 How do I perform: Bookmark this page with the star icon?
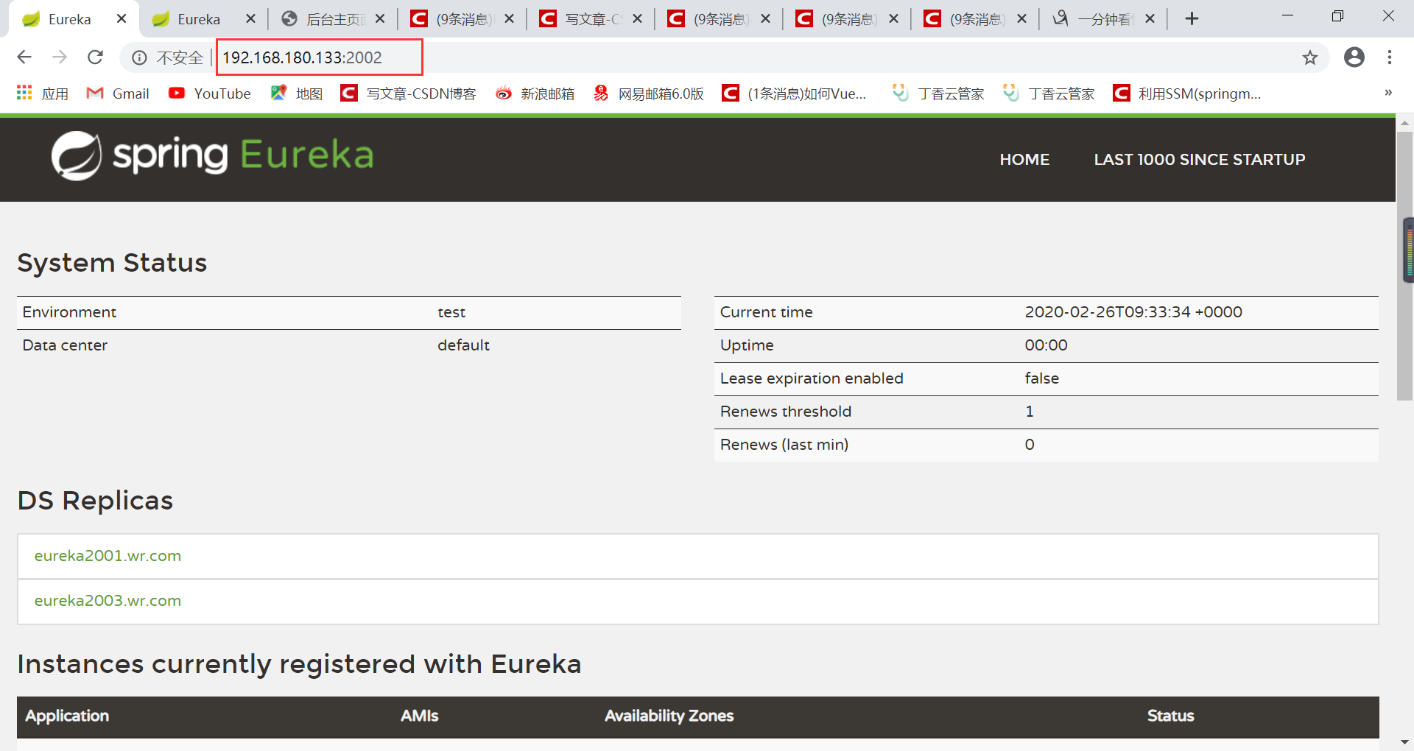click(x=1309, y=57)
